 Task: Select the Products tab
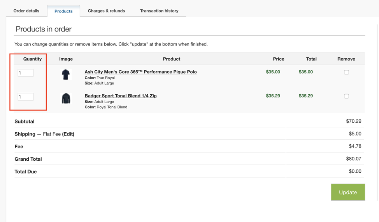[x=63, y=11]
